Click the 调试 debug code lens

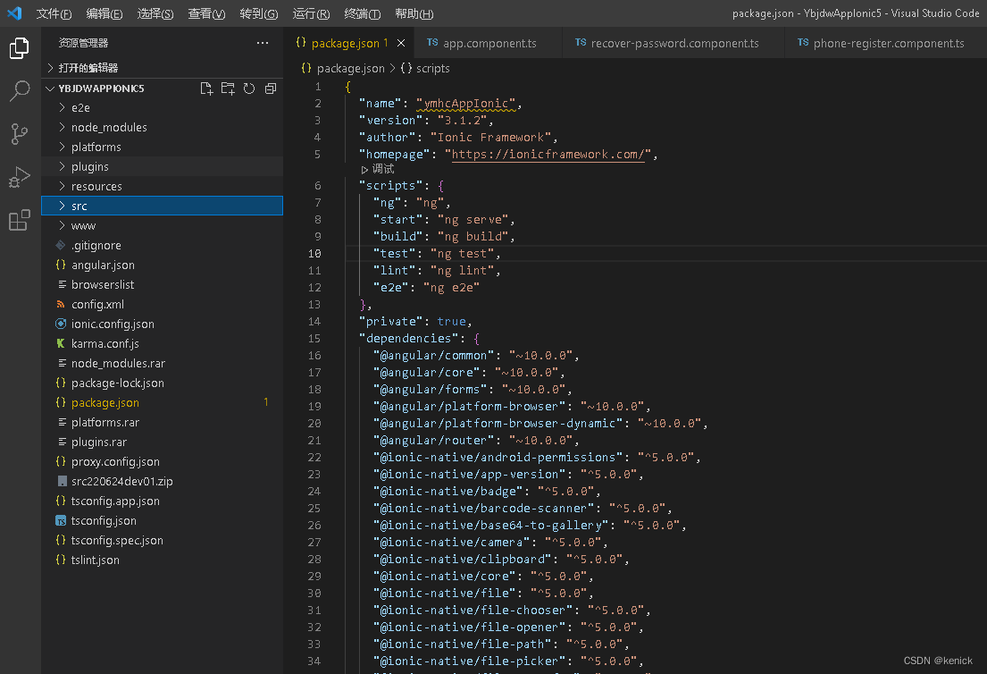tap(379, 169)
